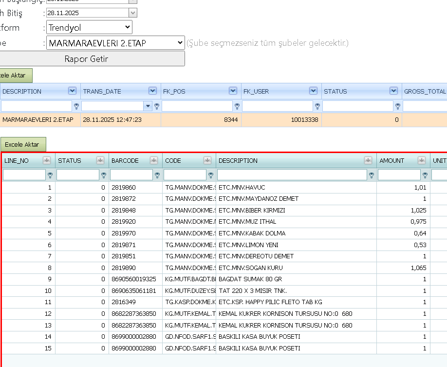Open filter menu for FK_USER column
The width and height of the screenshot is (447, 367).
pos(313,91)
